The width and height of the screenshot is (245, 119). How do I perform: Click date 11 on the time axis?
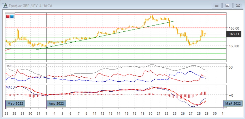pyautogui.click(x=95, y=114)
